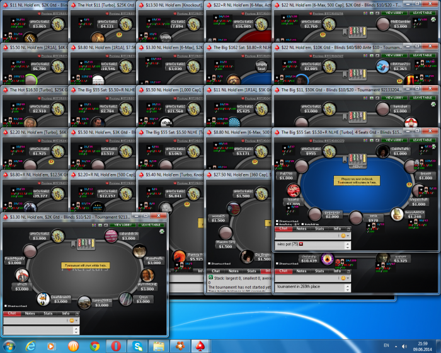Expand tab menu arrow beside Info above '269th place' chat
441x353 pixels.
pos(348,271)
